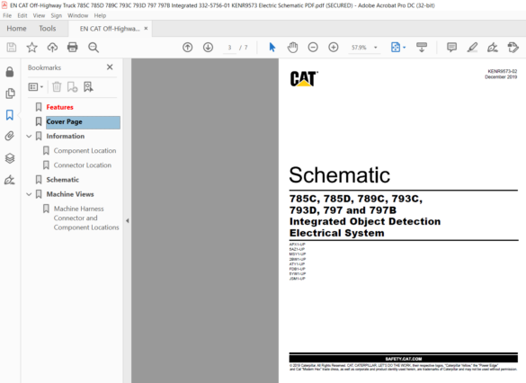Add file to starred favorites
The height and width of the screenshot is (383, 526).
(x=31, y=48)
